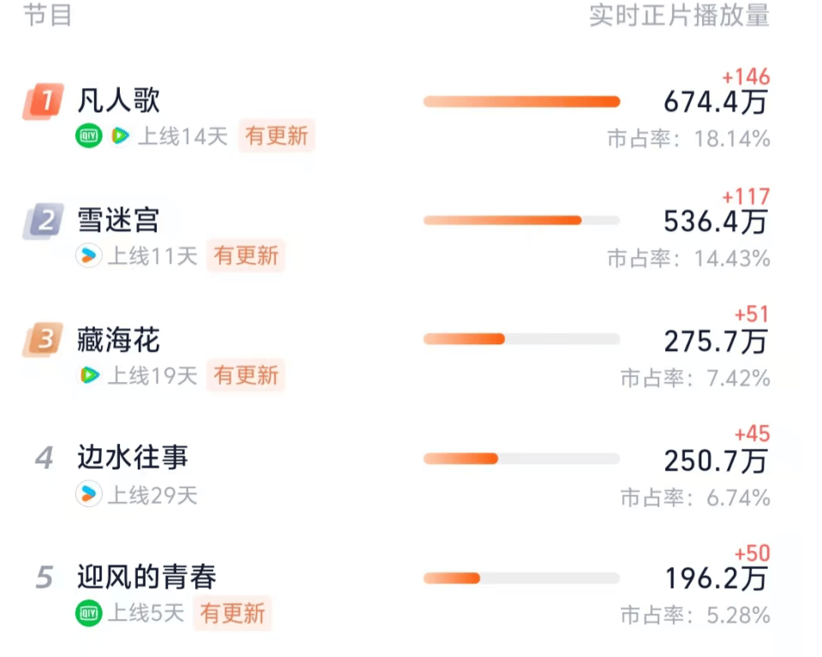This screenshot has width=822, height=657.
Task: Click the iQIYI icon under 迎风的青春
Action: click(x=88, y=612)
